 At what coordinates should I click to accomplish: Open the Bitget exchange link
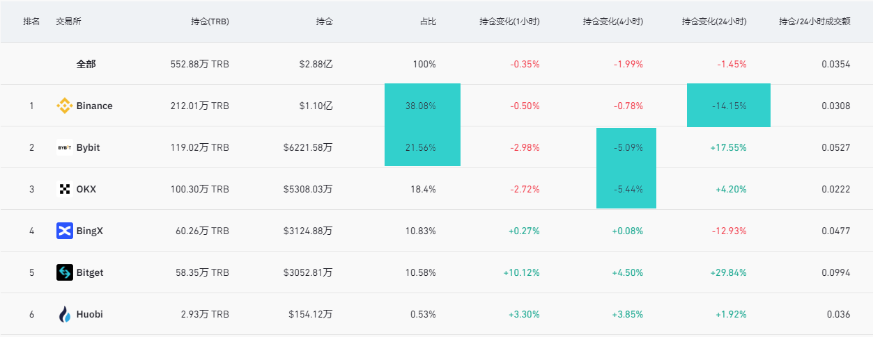click(90, 272)
